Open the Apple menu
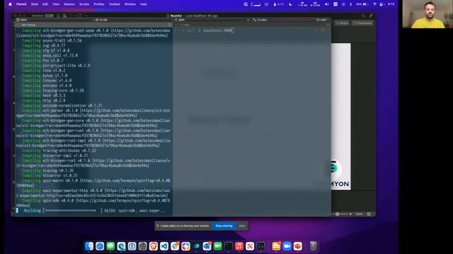 (11, 4)
